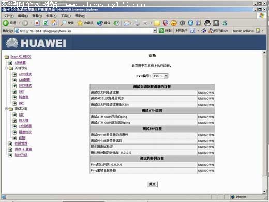
Task: Open the LAN配置 link in the tree
Action: 24,80
